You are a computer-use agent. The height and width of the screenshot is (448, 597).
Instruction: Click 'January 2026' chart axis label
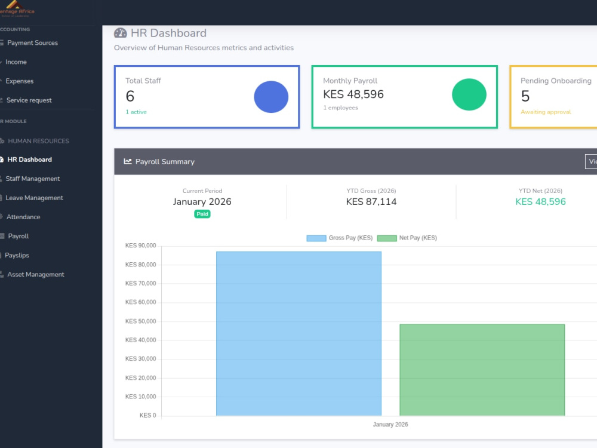(390, 424)
